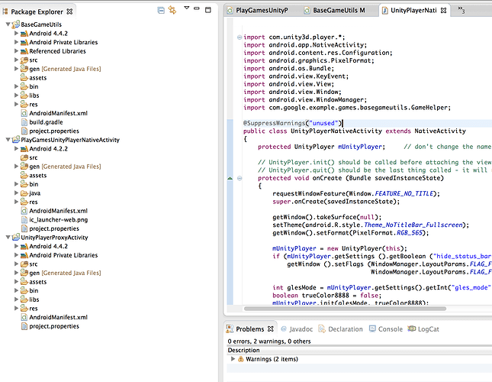Open the Declaration tab
The width and height of the screenshot is (492, 382).
coord(340,329)
